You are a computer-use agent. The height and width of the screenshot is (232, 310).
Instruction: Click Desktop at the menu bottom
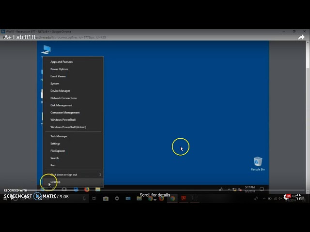[x=73, y=182]
